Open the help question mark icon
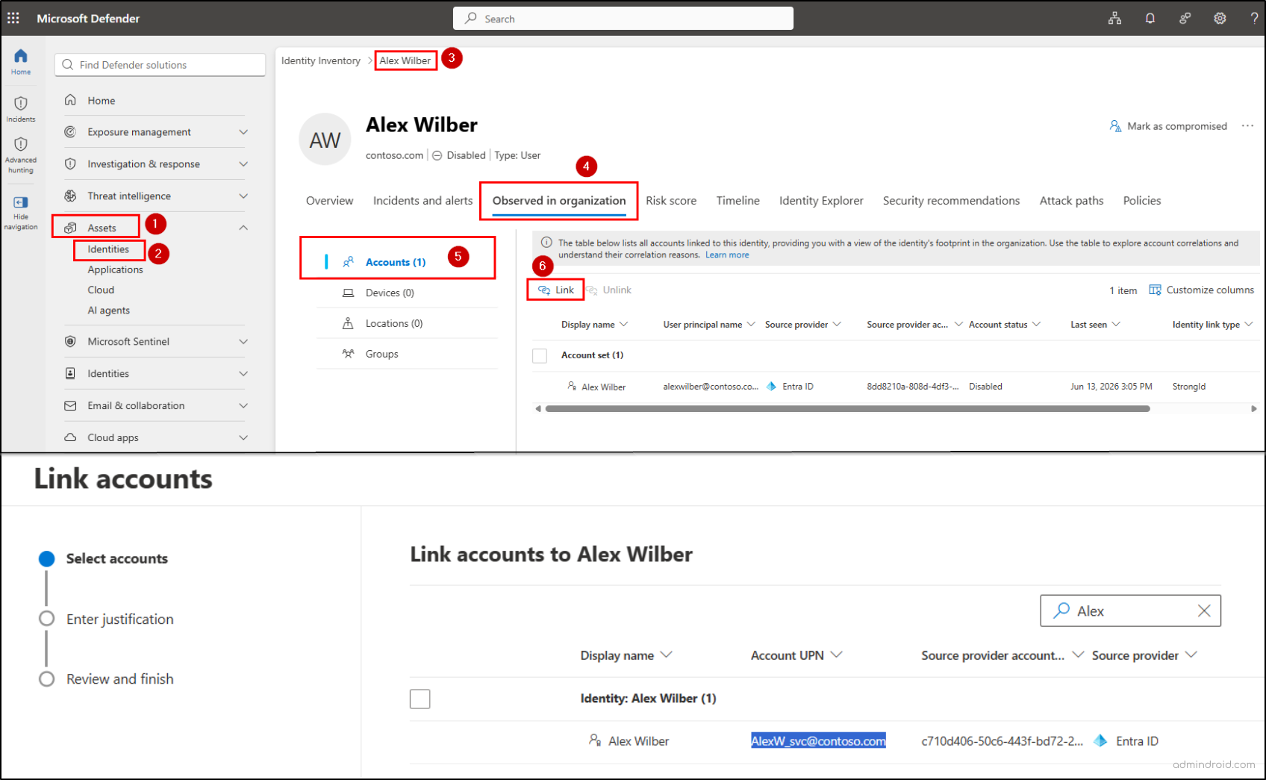This screenshot has height=780, width=1266. [1254, 18]
